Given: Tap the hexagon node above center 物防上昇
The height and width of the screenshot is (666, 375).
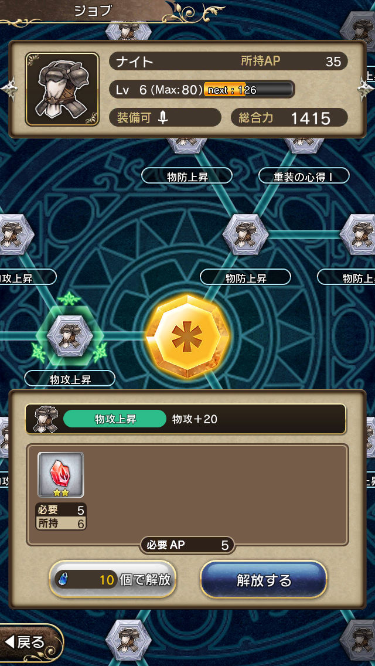Looking at the screenshot, I should 246,235.
